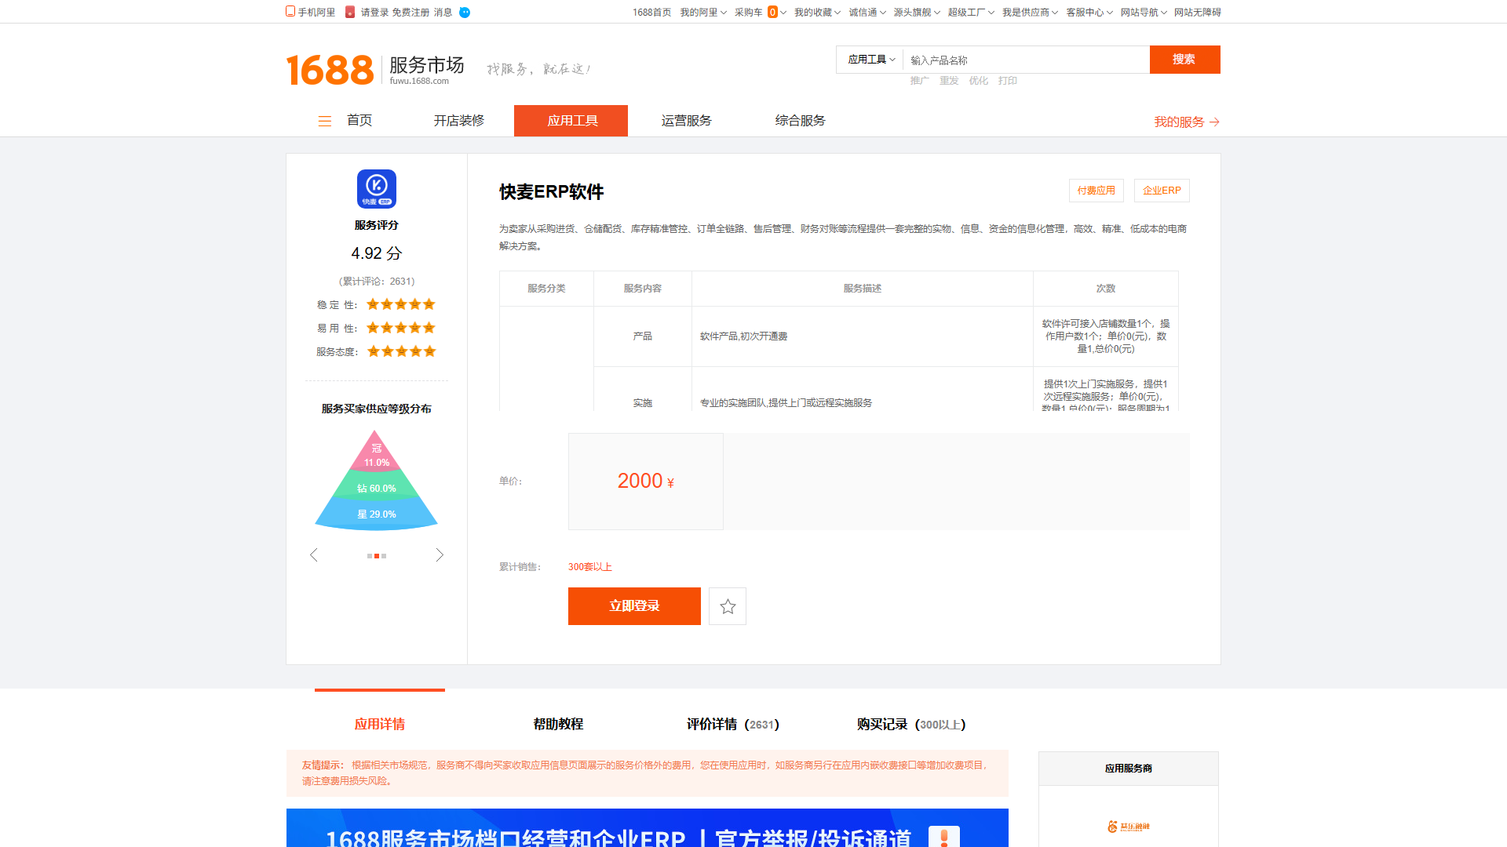Click the 4.92 分 service score
Screen dimensions: 1507x847
point(377,253)
